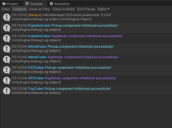Click info icon of ExplodeCube Pickup log
This screenshot has width=172, height=128.
tap(6, 28)
